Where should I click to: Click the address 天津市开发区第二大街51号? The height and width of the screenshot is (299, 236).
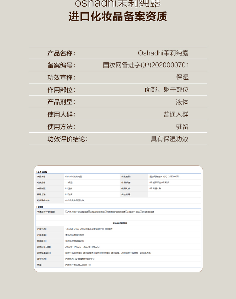click(x=78, y=265)
